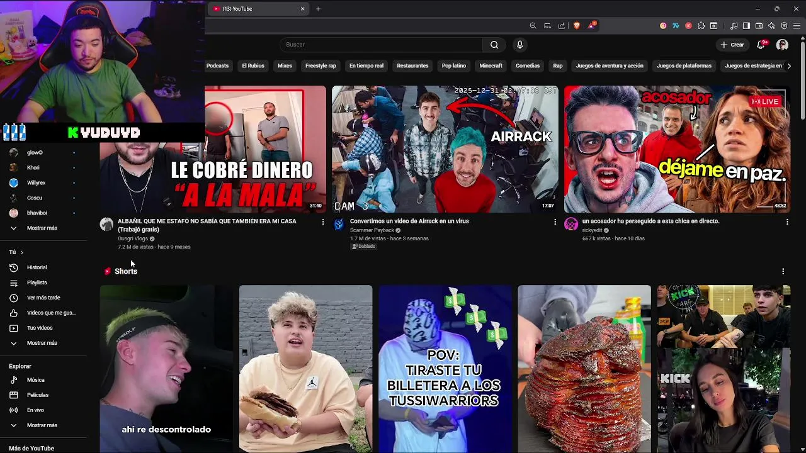Open YouTube notifications bell

(x=762, y=45)
